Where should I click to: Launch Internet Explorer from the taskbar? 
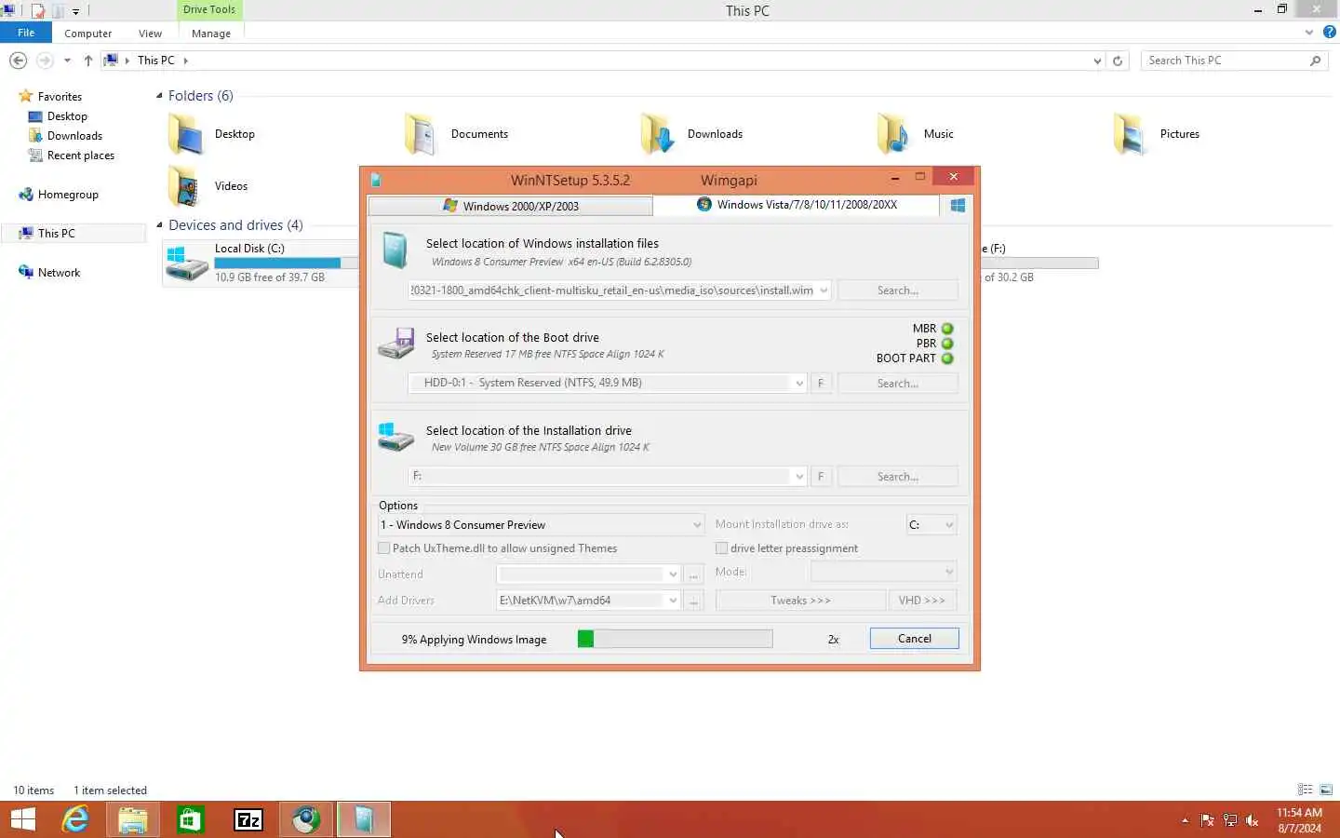75,819
